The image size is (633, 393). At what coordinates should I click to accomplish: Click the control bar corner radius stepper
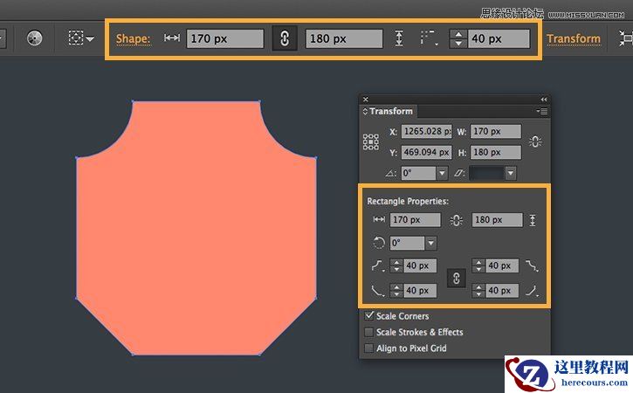(458, 38)
